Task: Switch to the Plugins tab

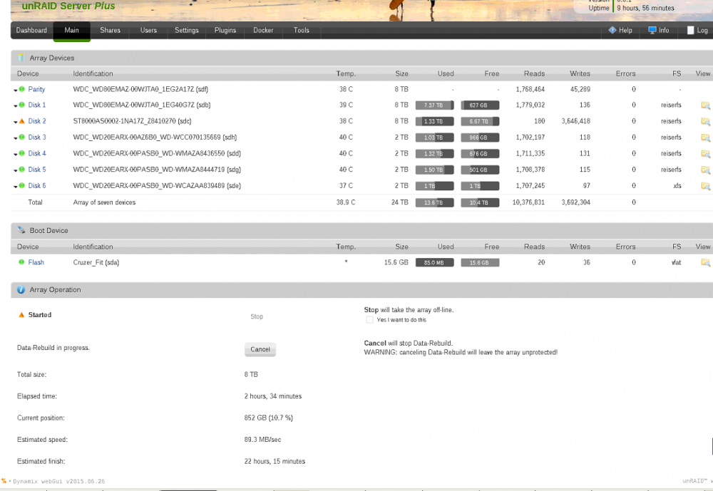Action: pos(225,31)
